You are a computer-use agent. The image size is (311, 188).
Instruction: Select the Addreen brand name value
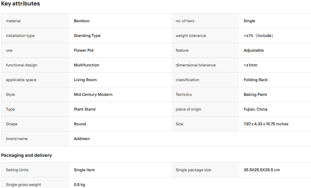tap(82, 139)
